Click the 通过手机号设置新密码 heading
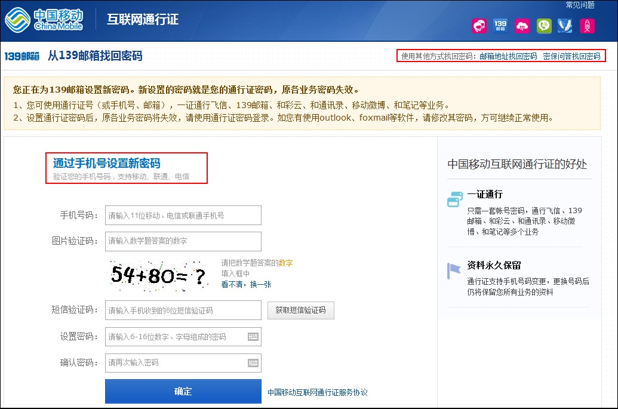The width and height of the screenshot is (618, 409). point(107,163)
